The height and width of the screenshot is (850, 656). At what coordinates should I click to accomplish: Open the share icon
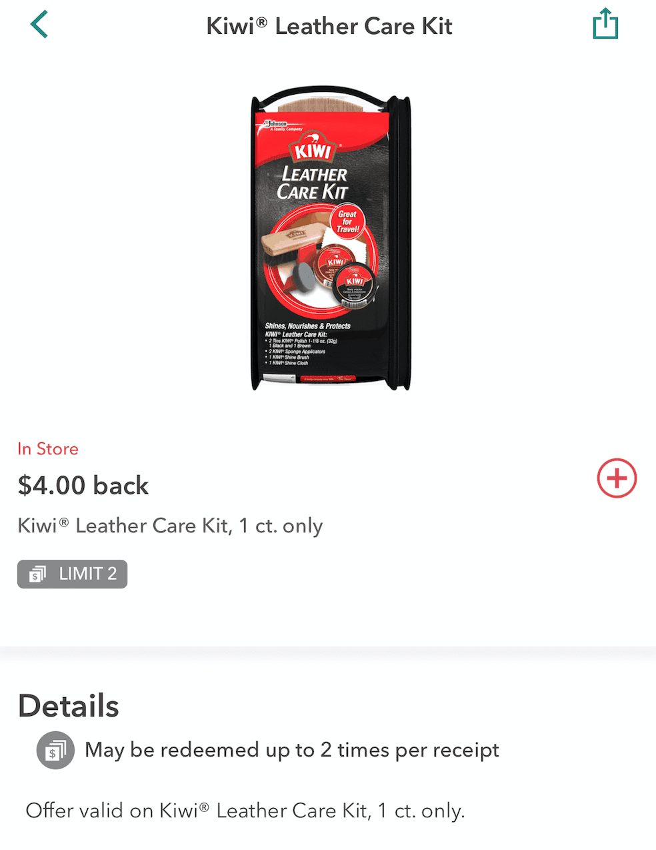coord(605,23)
